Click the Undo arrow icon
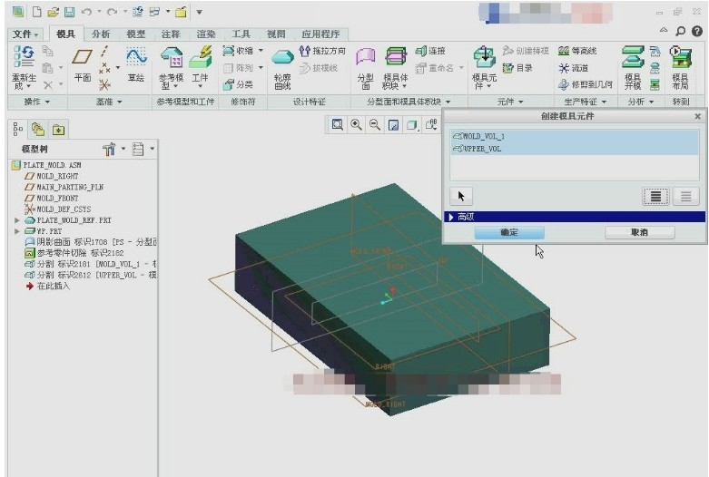 (x=86, y=12)
